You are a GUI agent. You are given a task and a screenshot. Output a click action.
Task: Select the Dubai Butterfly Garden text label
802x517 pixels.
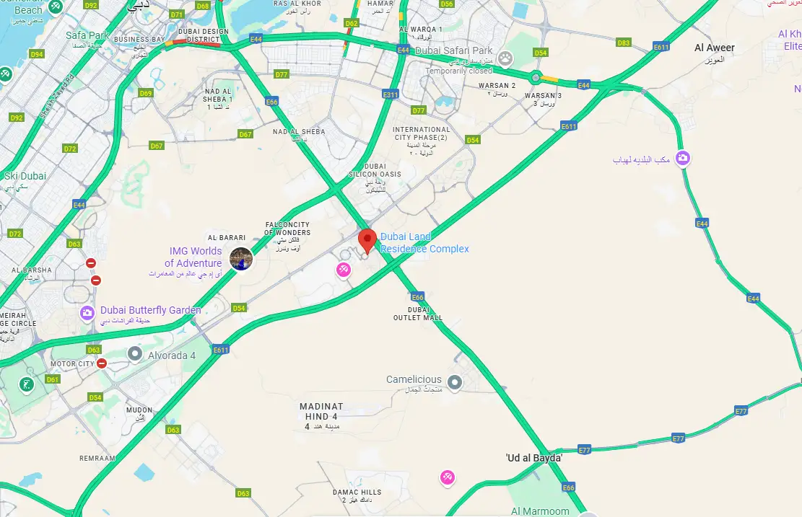point(150,309)
